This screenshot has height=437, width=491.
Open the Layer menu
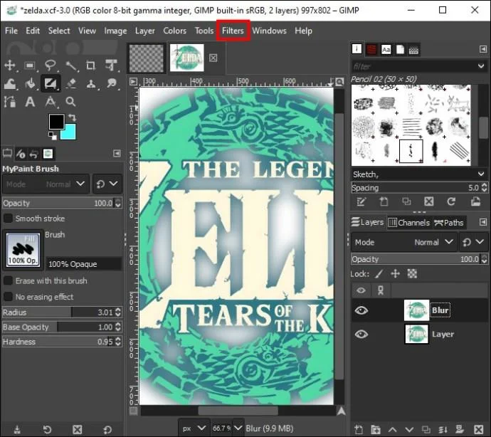click(144, 31)
